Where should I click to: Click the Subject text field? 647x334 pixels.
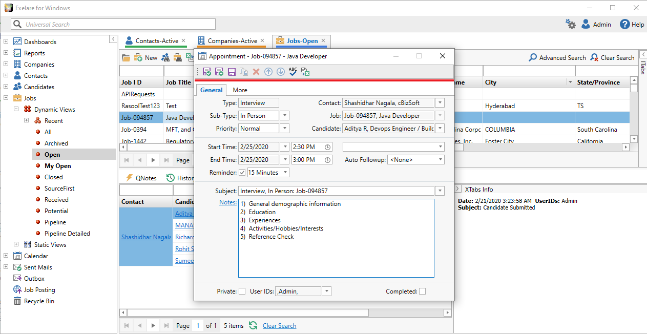coord(337,191)
